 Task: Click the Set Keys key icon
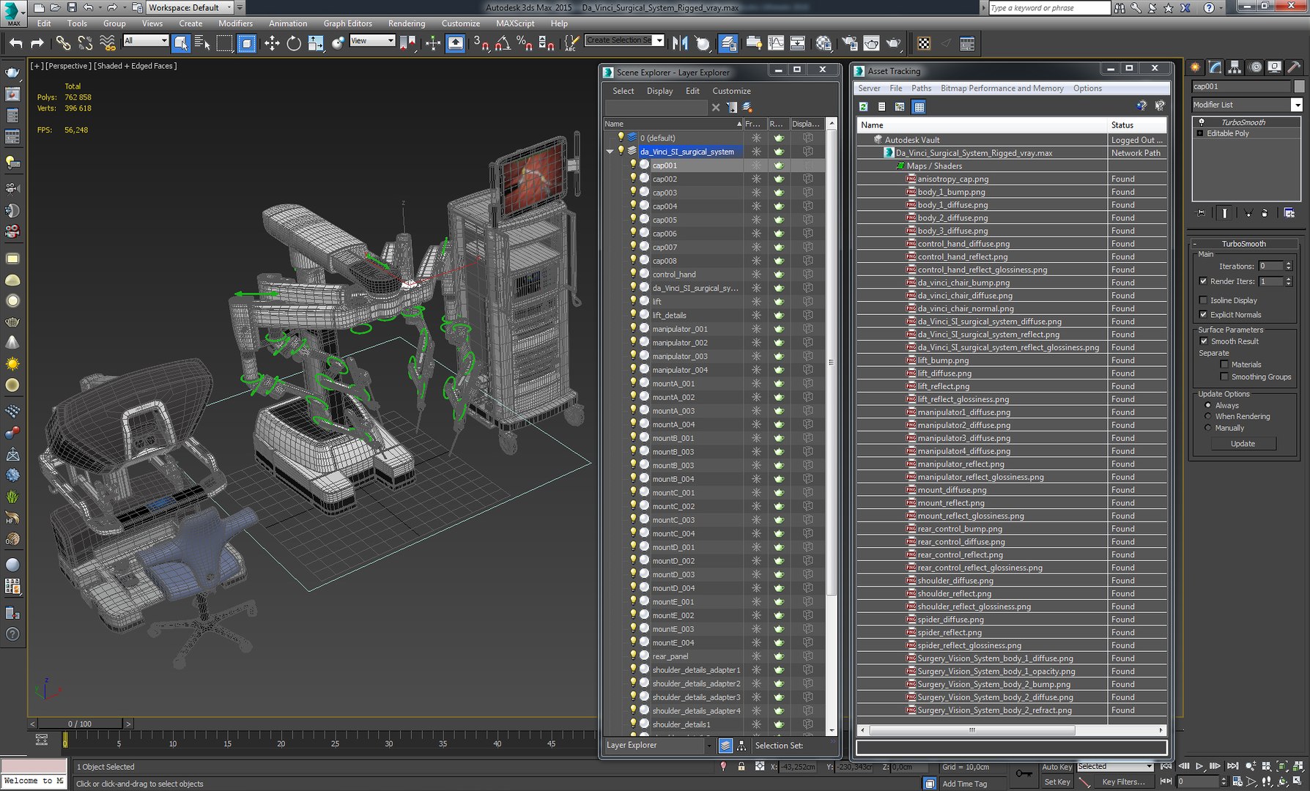click(1024, 773)
